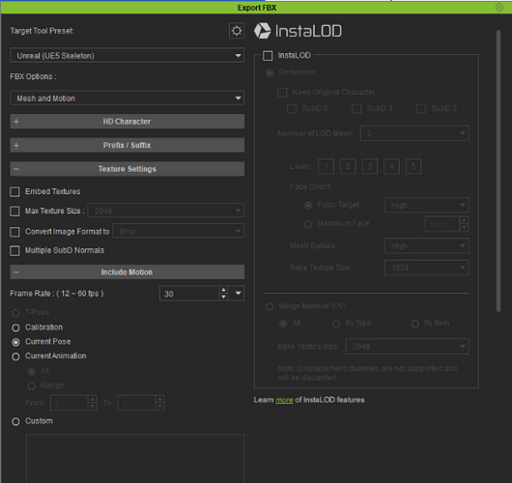The image size is (512, 483).
Task: Decrease frame rate with the down arrow
Action: coord(223,297)
